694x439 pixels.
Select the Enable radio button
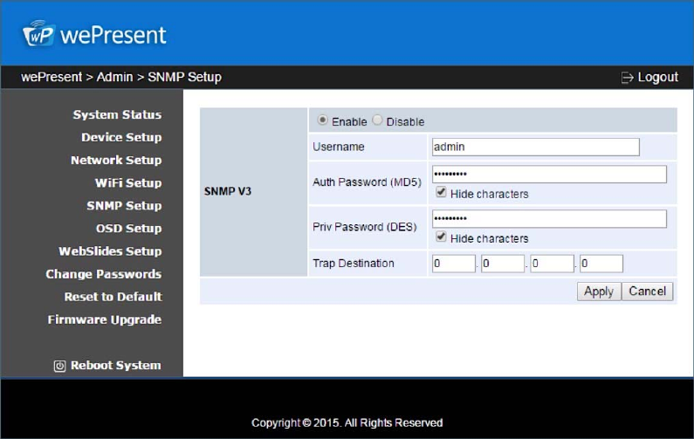[323, 120]
